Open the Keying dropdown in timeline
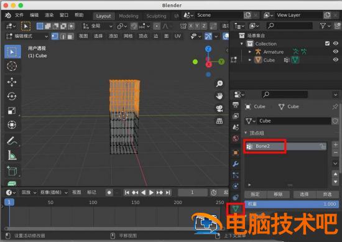 [54, 192]
